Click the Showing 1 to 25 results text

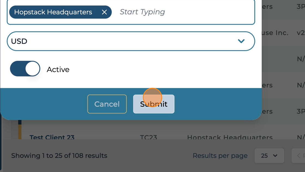pos(59,156)
